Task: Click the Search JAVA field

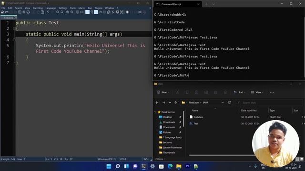Action: tap(269, 103)
